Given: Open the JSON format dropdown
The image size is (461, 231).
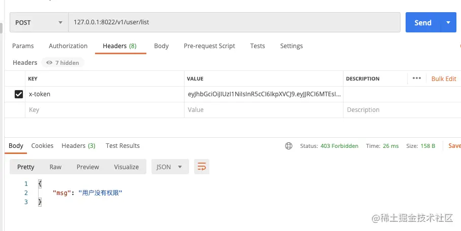Looking at the screenshot, I should (170, 167).
